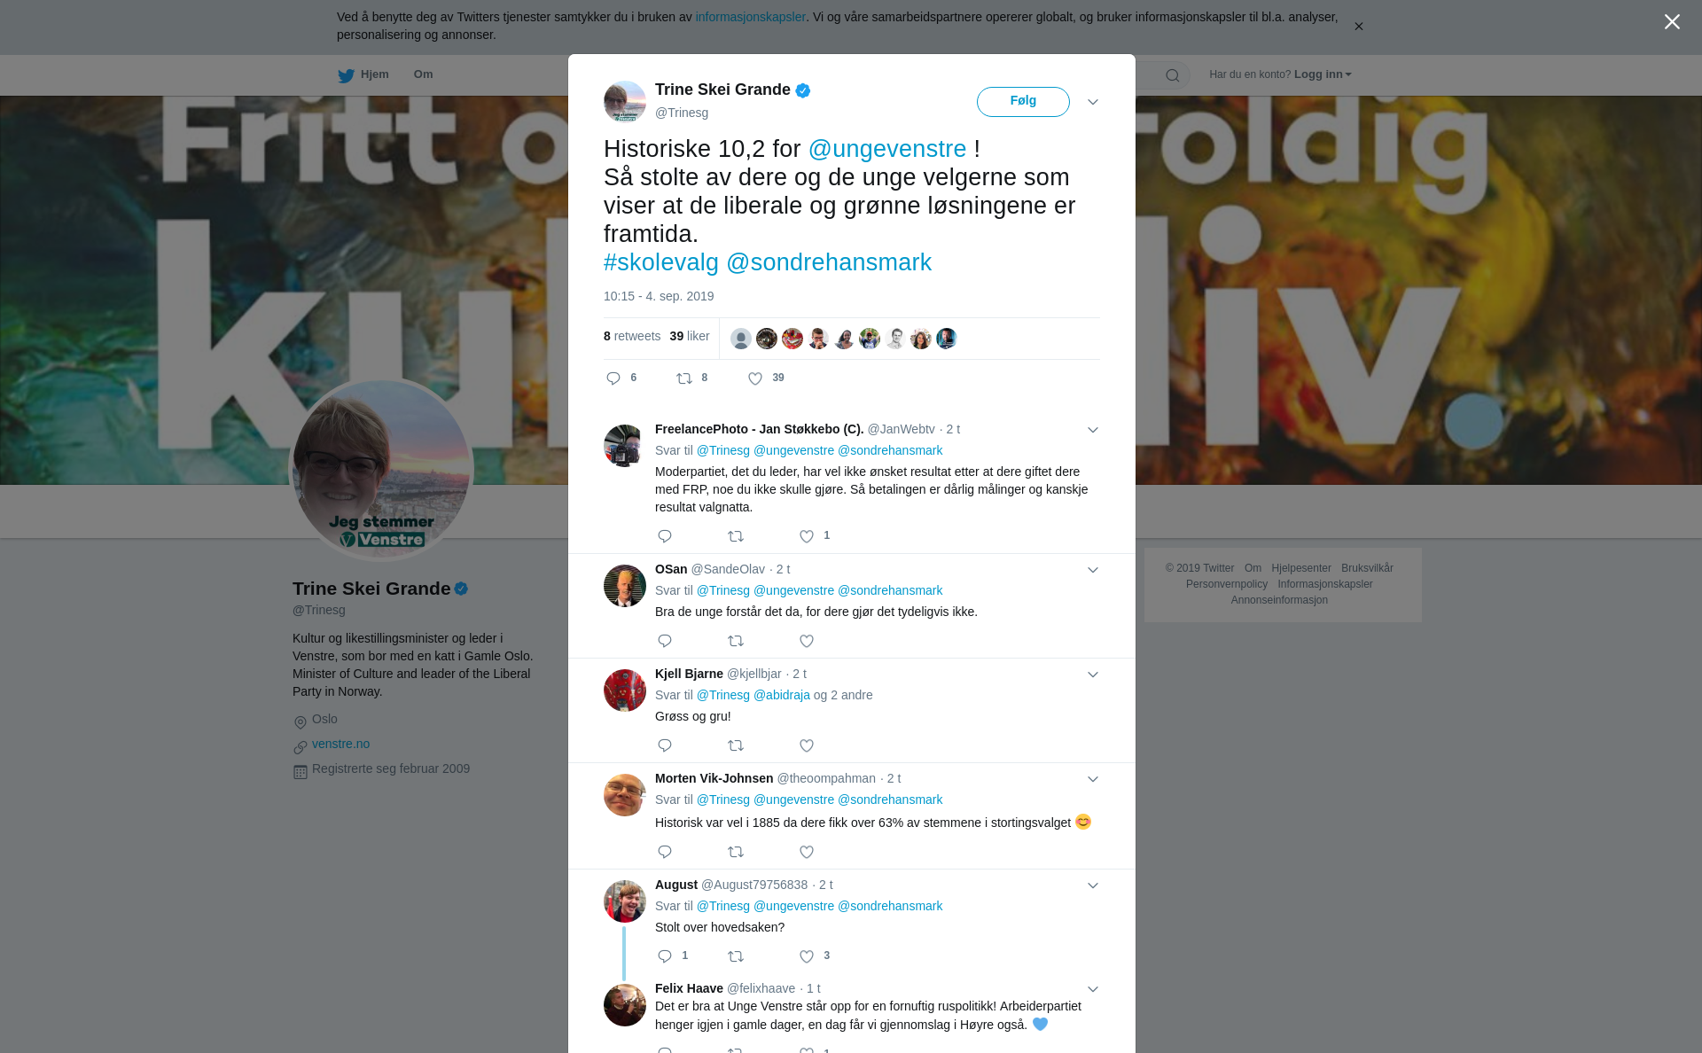Open more options chevron beside Følg
1702x1053 pixels.
1093,102
